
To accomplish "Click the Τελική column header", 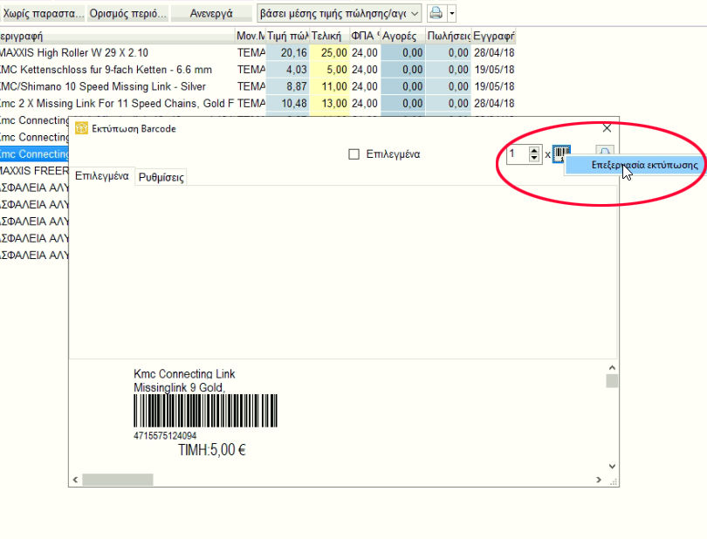I will [329, 36].
